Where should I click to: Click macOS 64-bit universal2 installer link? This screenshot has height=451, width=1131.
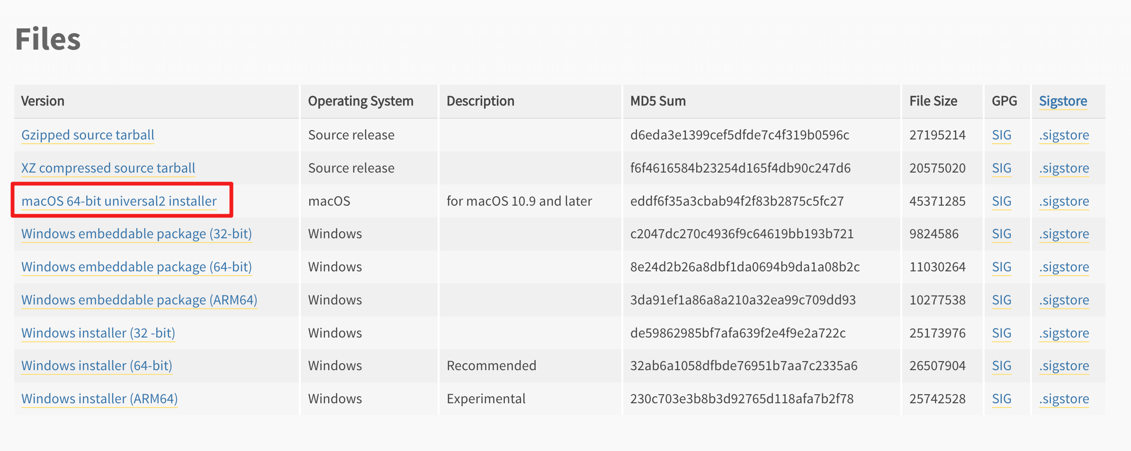119,201
